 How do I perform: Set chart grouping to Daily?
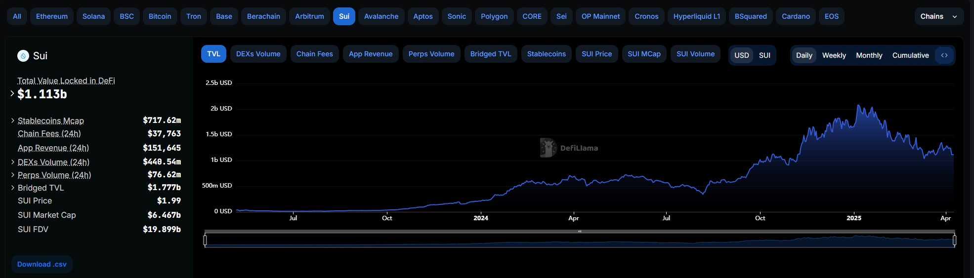[804, 55]
